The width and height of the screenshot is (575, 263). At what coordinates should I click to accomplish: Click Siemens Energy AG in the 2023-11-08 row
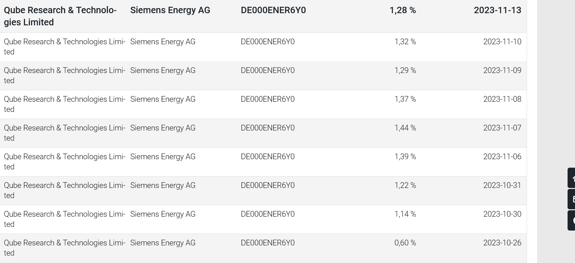tap(163, 99)
